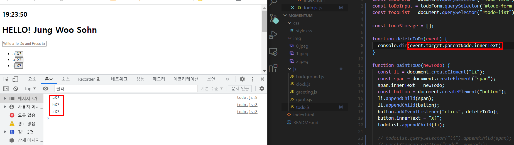Expand the 정보 3건 sidebar group
The height and width of the screenshot is (145, 514).
(5, 132)
